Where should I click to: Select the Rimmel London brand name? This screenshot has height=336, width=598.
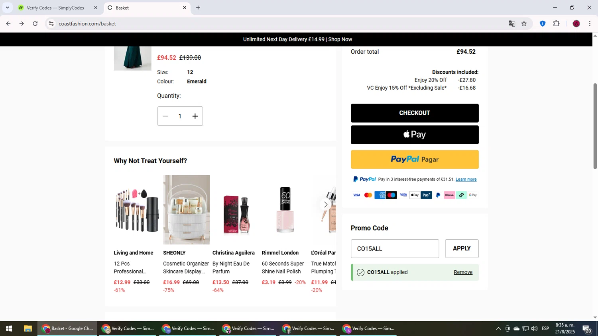280,253
